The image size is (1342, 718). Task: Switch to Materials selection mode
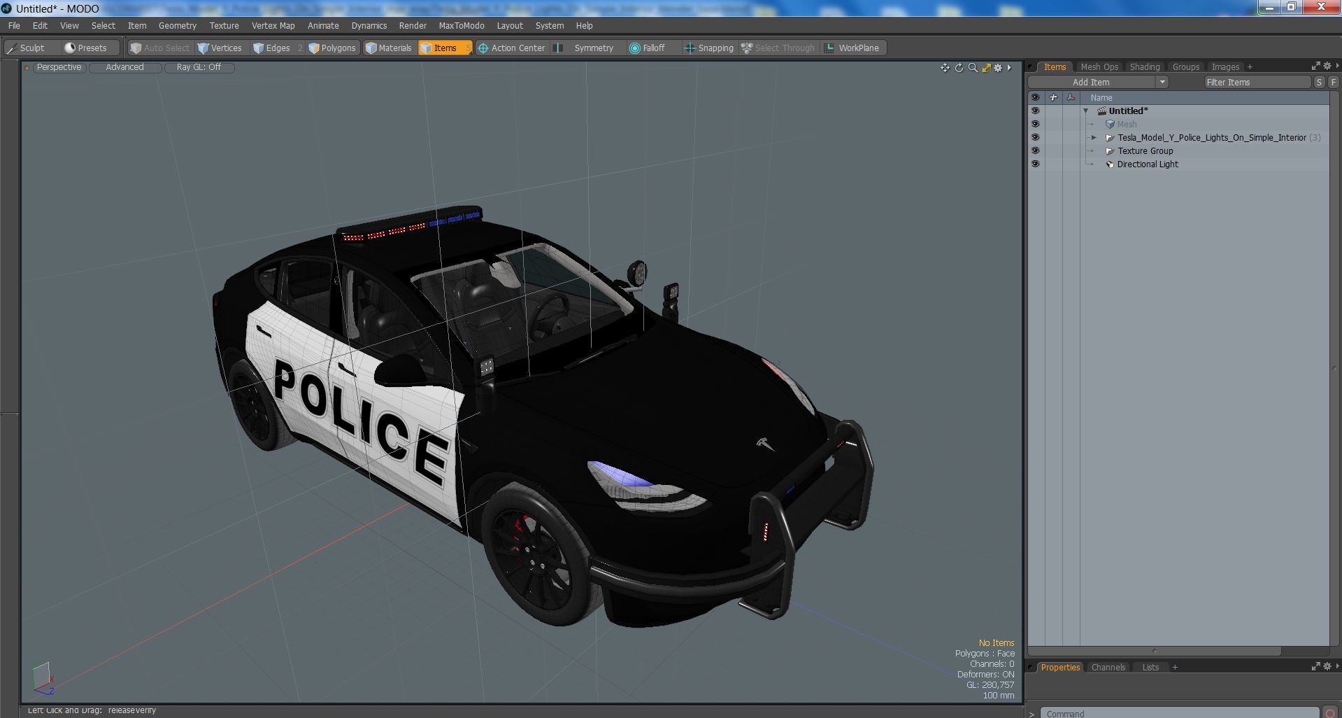coord(389,48)
